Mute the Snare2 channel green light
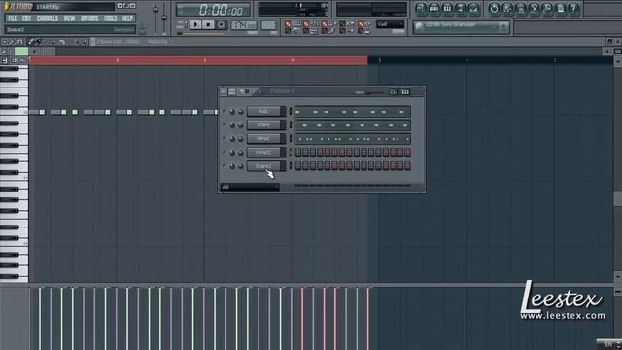 225,166
